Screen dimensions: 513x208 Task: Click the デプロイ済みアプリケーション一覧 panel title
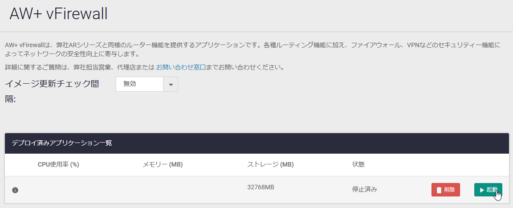(x=62, y=143)
